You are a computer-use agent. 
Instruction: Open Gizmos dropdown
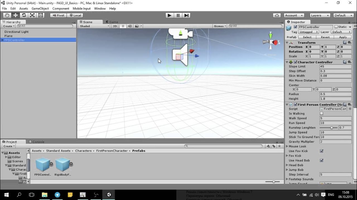220,26
